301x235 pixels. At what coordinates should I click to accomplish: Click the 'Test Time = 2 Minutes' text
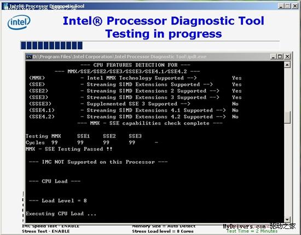[x=252, y=231]
